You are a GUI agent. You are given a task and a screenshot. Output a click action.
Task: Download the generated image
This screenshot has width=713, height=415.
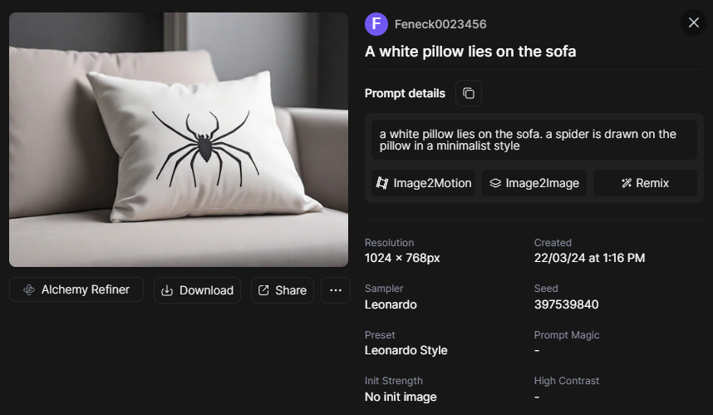click(197, 290)
